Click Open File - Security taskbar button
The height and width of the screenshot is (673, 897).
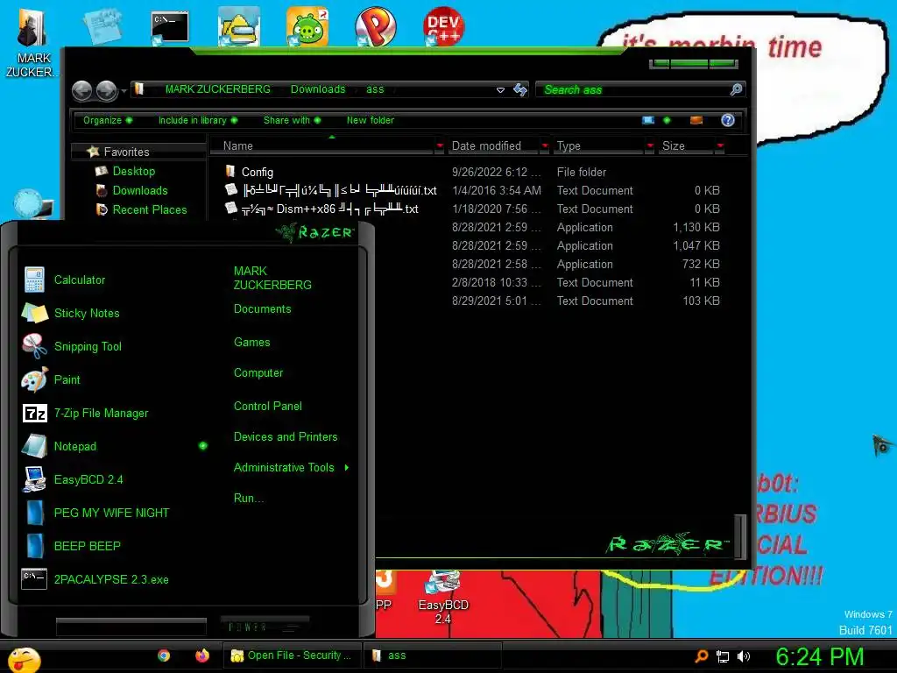point(292,655)
